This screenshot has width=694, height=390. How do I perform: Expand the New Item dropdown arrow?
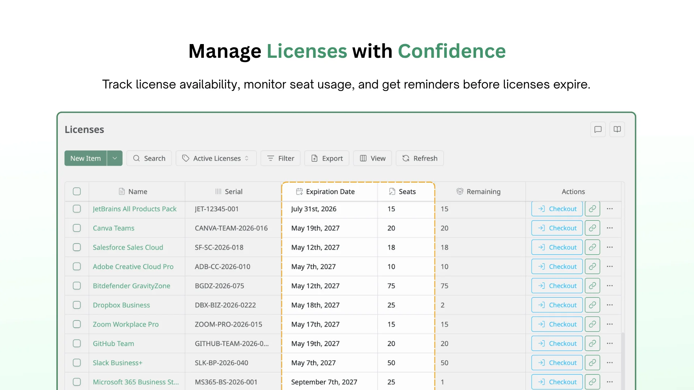coord(115,158)
